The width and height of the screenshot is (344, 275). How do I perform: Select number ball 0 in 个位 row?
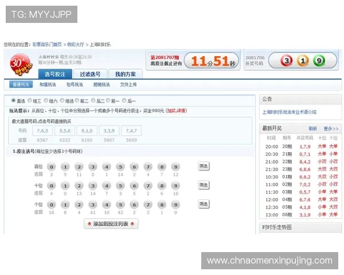[x=52, y=205]
